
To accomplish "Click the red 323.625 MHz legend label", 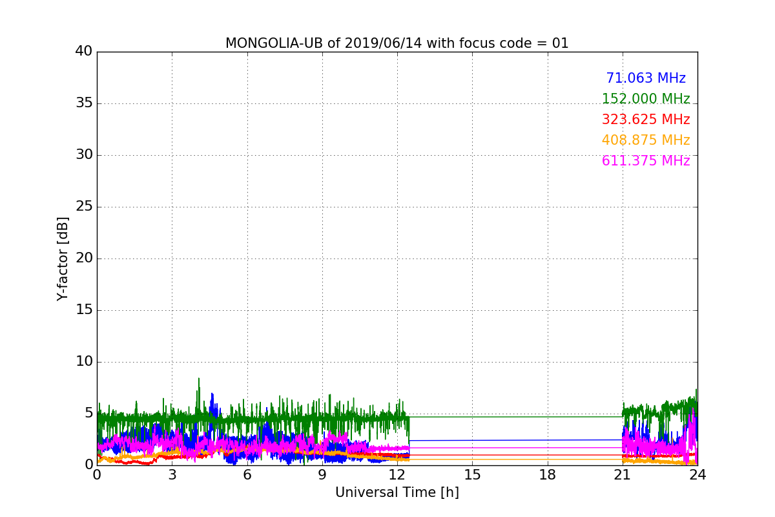I will 645,120.
